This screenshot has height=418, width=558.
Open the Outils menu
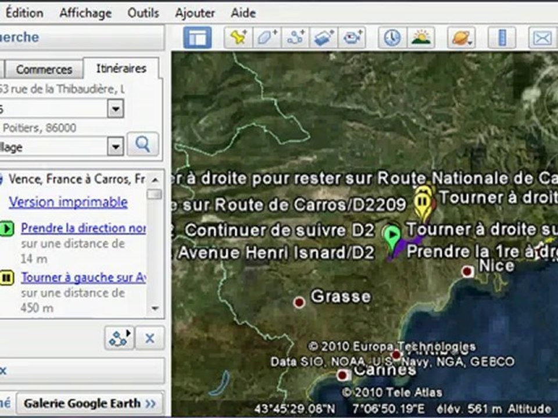coord(143,13)
